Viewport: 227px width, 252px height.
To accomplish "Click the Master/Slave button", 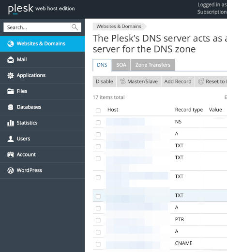I will (x=139, y=82).
